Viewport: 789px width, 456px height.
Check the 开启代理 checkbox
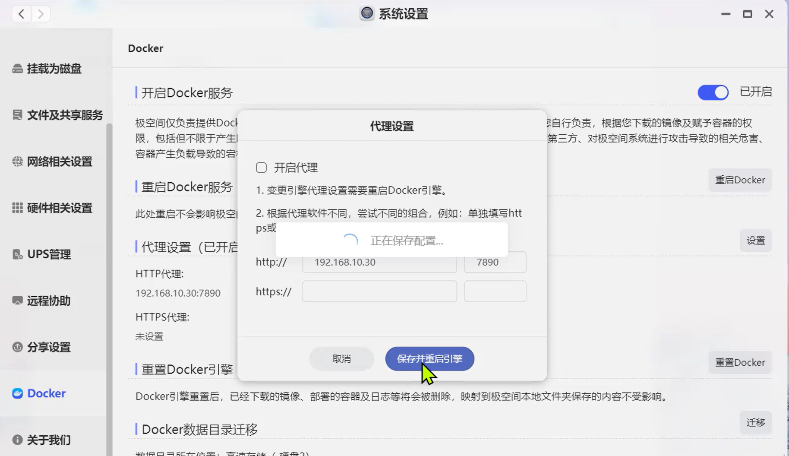261,168
